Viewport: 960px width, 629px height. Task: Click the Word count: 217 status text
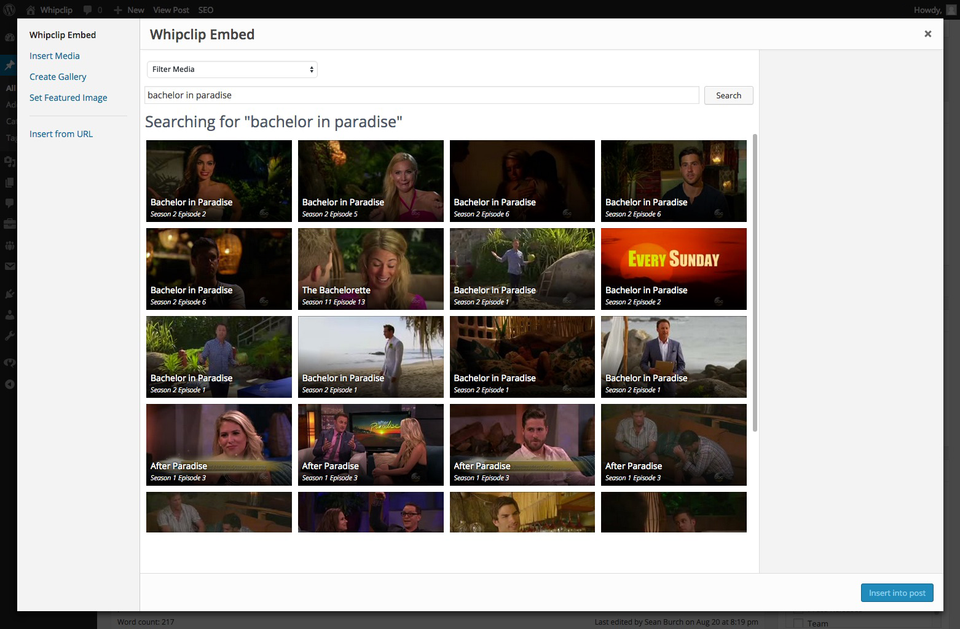[146, 622]
